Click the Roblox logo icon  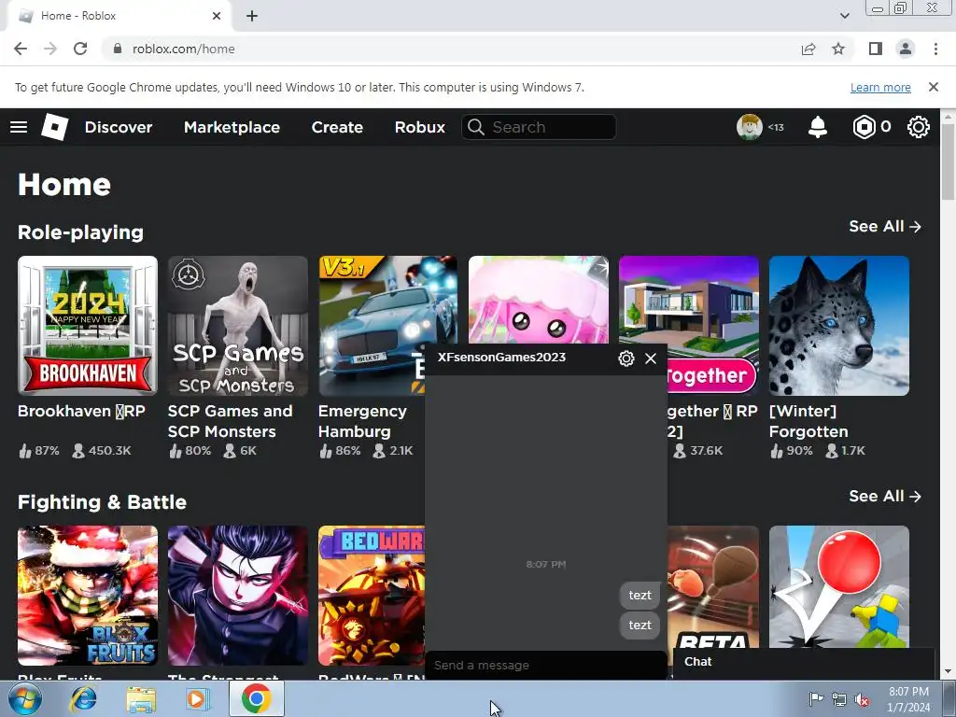(x=54, y=127)
